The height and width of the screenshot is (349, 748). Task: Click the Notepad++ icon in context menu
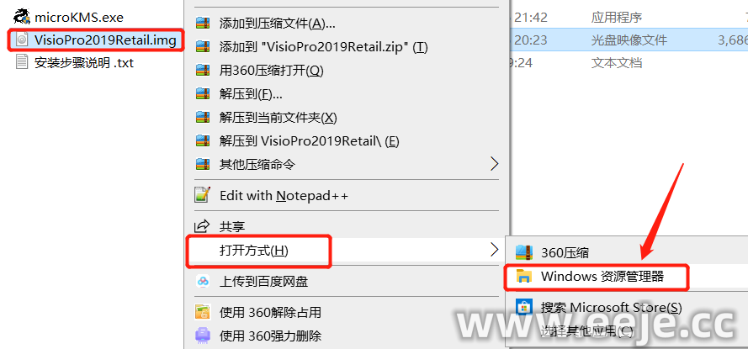click(x=203, y=195)
